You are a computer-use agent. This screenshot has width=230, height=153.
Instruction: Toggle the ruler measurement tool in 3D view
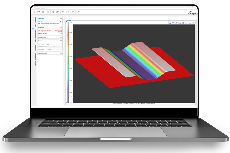click(x=173, y=23)
